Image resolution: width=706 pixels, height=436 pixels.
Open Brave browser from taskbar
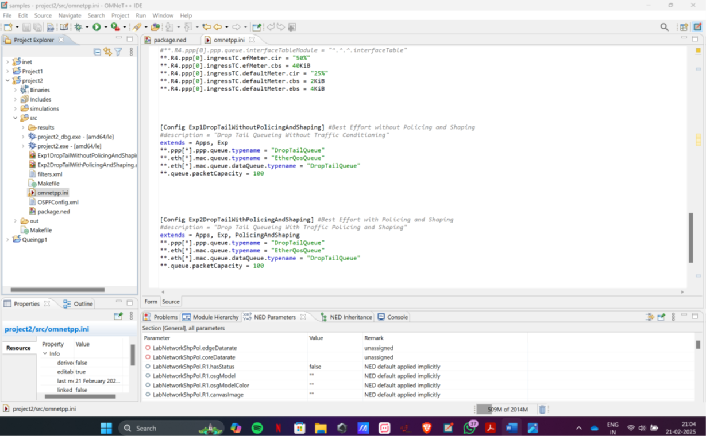pos(427,428)
